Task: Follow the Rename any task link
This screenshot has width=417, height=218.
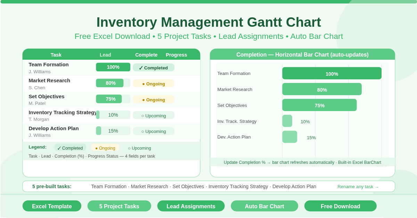Action: tap(358, 186)
